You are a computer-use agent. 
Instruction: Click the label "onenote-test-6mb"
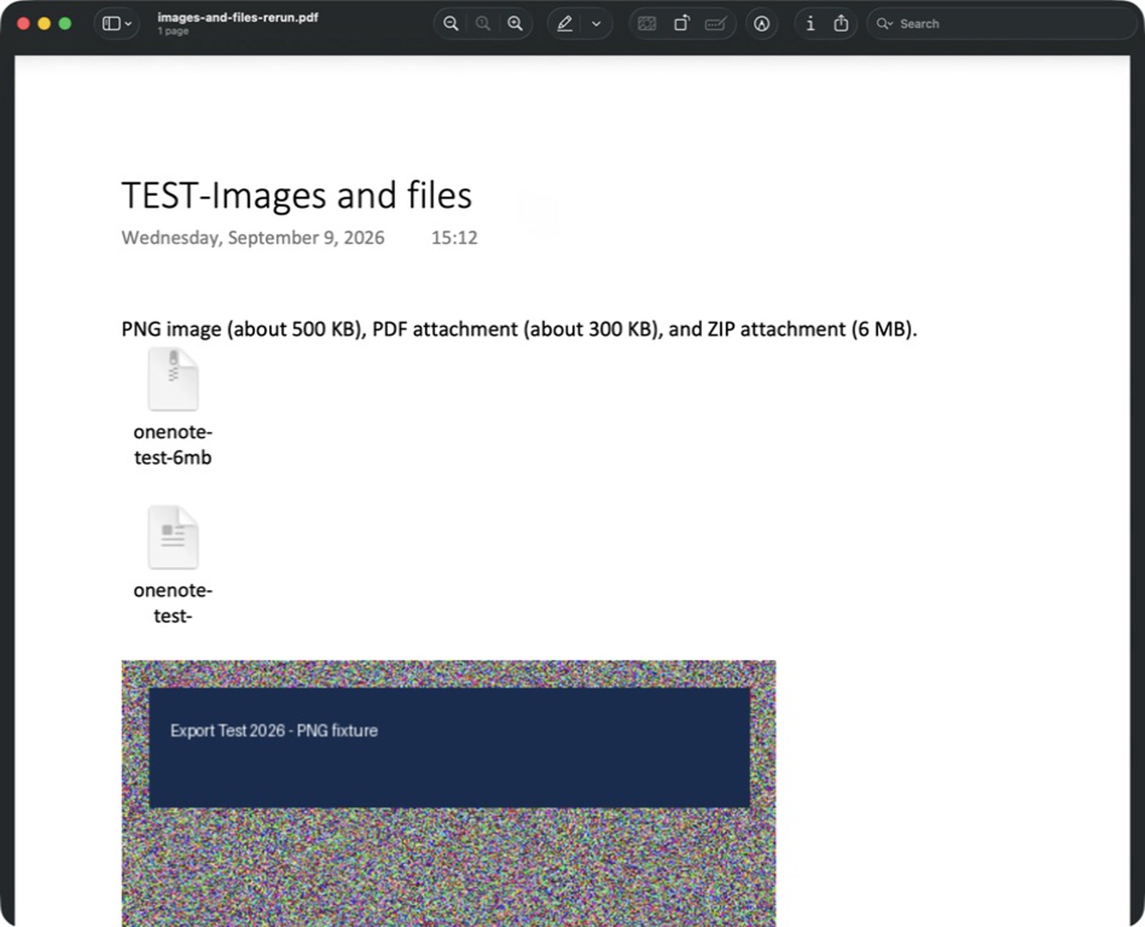[x=173, y=444]
